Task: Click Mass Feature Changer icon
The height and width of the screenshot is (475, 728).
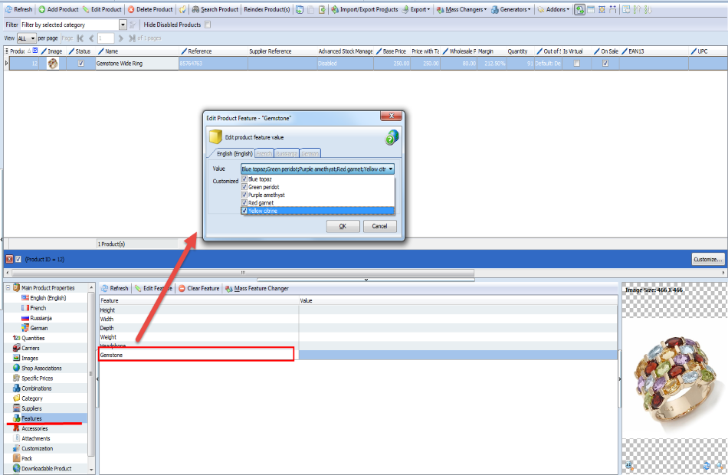Action: coord(229,288)
